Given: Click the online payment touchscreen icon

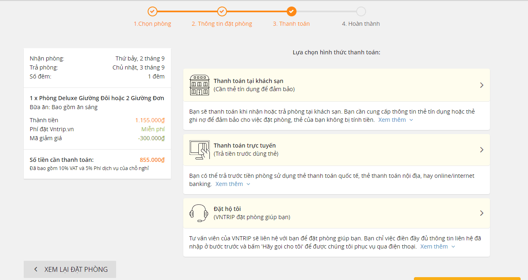Looking at the screenshot, I should 200,150.
